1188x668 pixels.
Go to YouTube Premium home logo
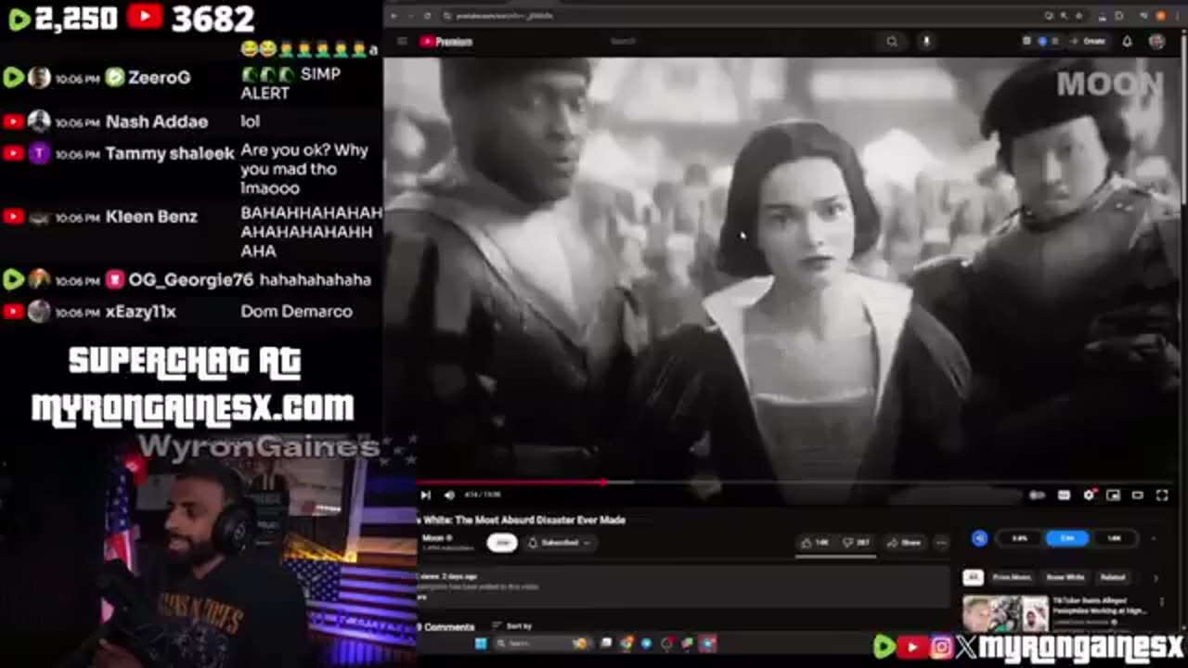point(446,42)
